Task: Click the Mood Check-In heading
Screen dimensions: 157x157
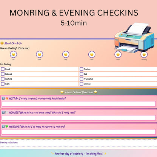Action: click(x=13, y=43)
